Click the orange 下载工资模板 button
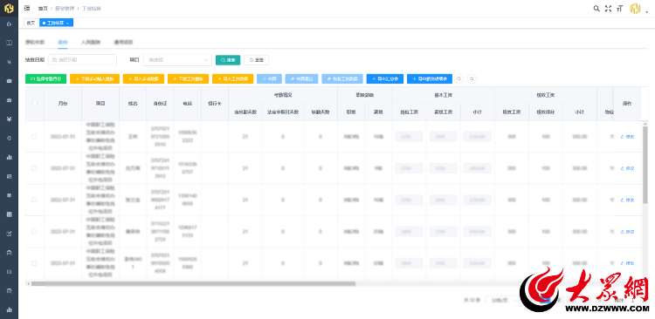 tap(188, 78)
